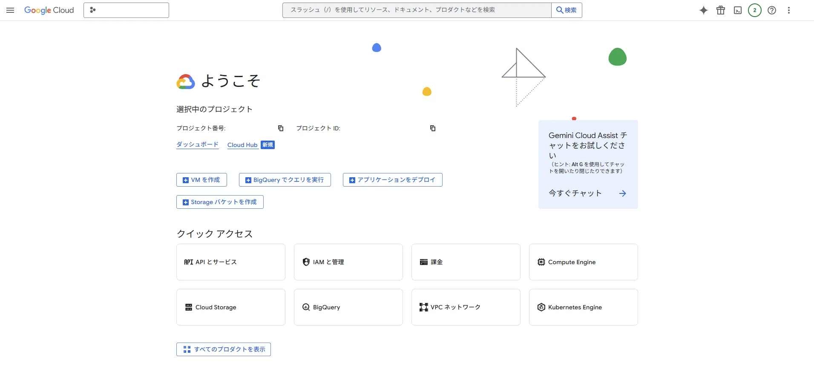
Task: Click the ようこそ heading text
Action: (230, 81)
